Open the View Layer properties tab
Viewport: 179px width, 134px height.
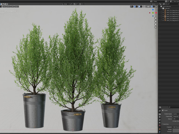coord(160,120)
